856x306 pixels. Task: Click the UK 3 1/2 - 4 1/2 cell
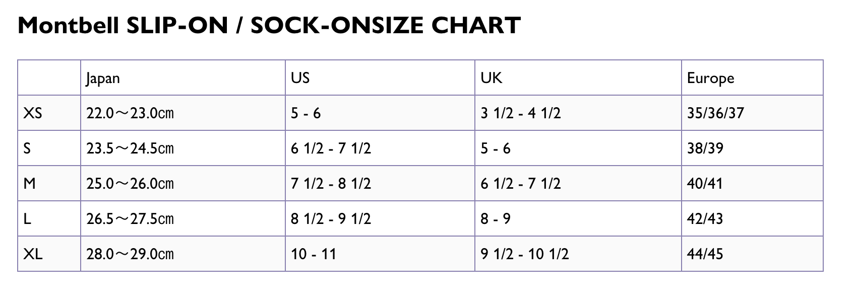click(520, 113)
